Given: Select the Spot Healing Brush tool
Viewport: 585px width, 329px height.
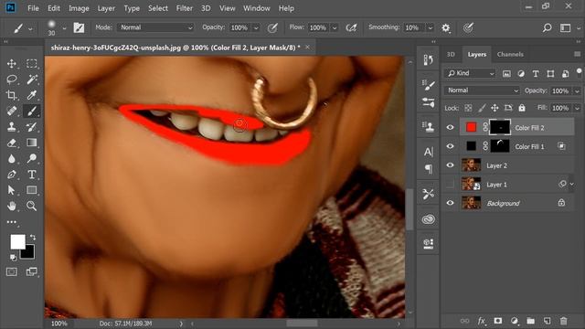Looking at the screenshot, I should 12,111.
